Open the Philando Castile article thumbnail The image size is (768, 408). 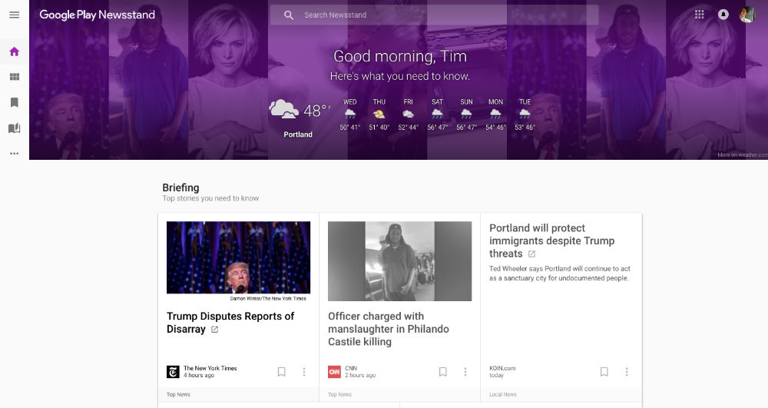point(399,261)
